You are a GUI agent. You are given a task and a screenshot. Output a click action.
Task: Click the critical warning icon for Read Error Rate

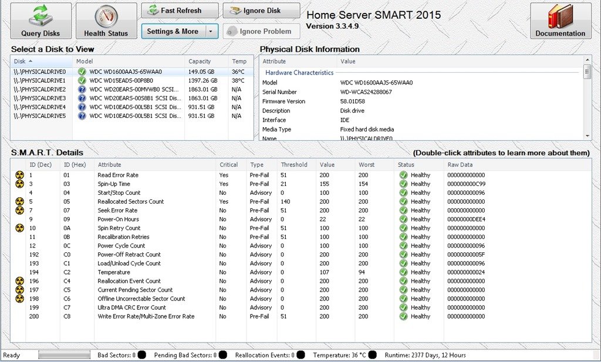pyautogui.click(x=19, y=175)
